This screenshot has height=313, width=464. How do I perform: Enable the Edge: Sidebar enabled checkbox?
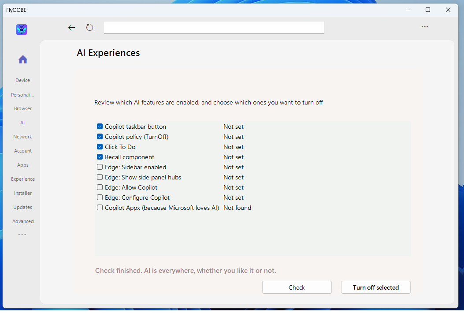(x=100, y=167)
